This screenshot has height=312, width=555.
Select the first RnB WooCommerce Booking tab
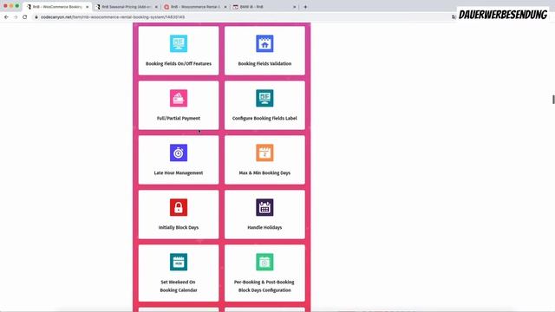[x=57, y=7]
